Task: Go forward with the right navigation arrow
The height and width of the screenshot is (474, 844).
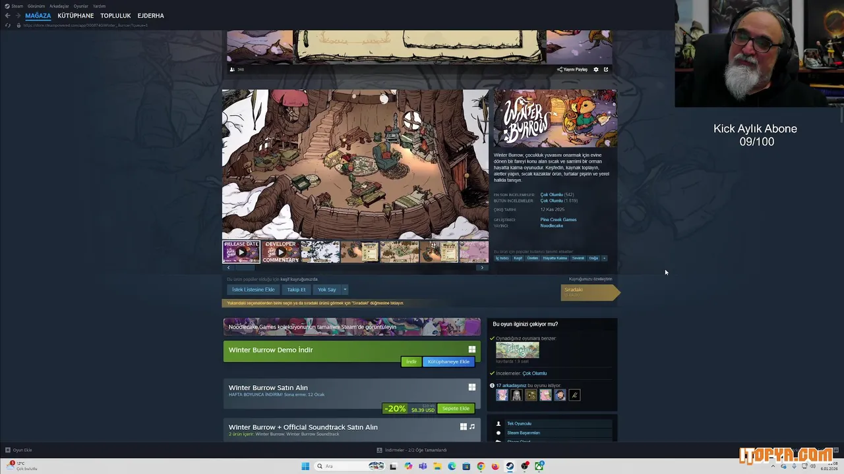Action: pos(17,15)
